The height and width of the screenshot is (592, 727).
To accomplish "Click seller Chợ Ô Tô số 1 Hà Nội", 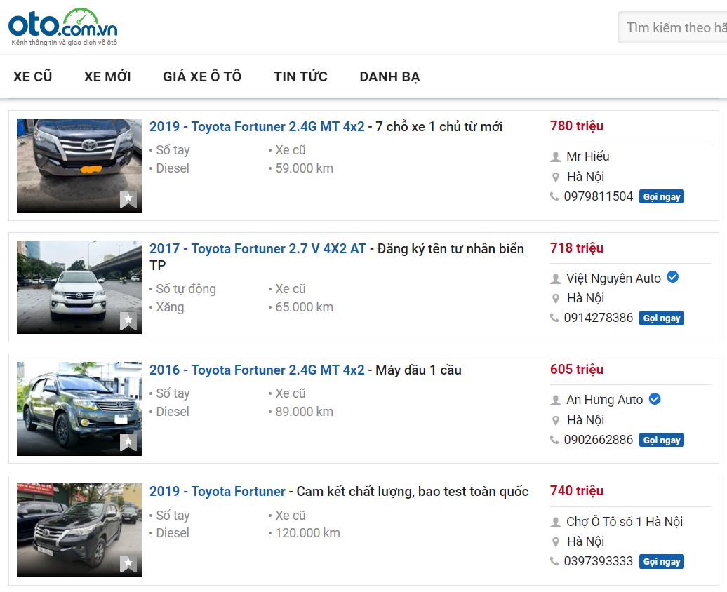I will [625, 522].
